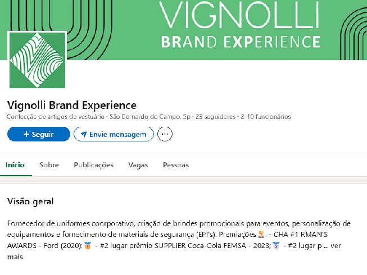Click the green Vignolli banner image
Image resolution: width=367 pixels, height=275 pixels.
(x=236, y=28)
